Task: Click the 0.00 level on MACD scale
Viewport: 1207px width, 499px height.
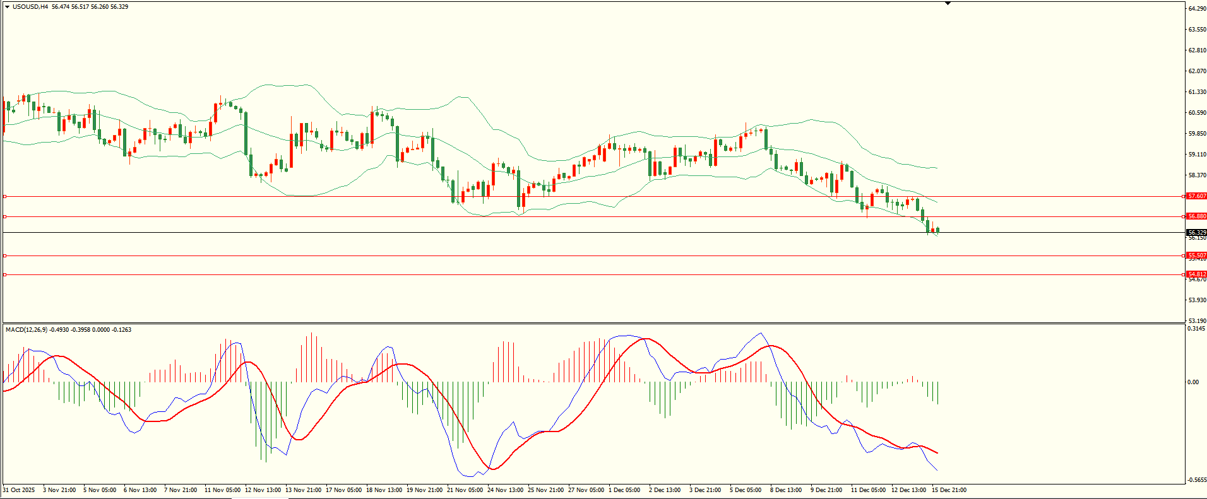Action: click(1192, 382)
